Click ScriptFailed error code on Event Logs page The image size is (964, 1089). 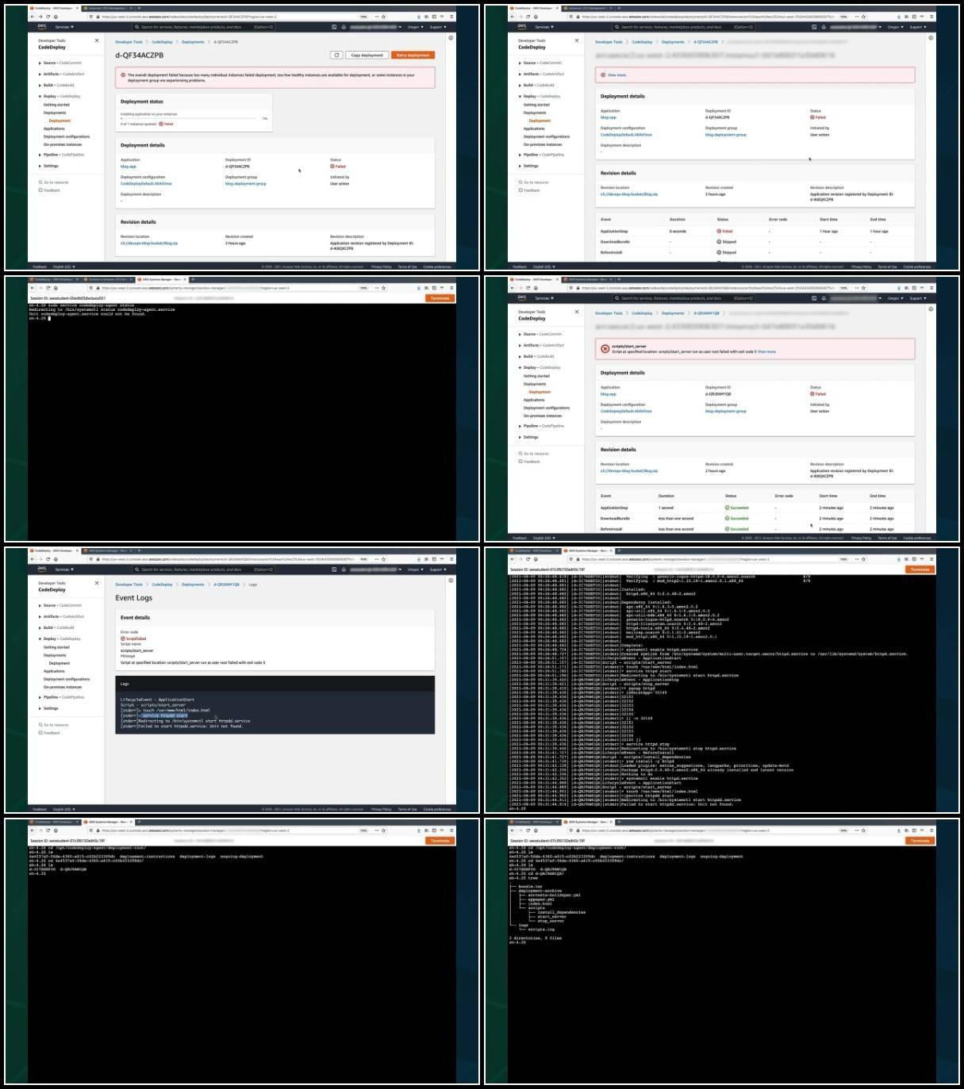[x=133, y=638]
